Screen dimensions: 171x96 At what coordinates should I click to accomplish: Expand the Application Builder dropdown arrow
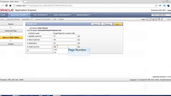tap(27, 15)
